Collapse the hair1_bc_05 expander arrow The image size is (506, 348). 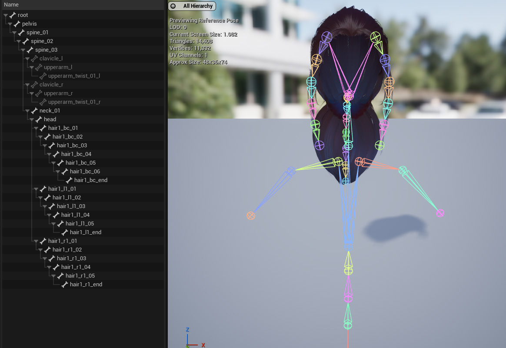53,163
